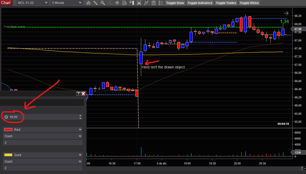Increase the 18:00 time with up stepper
Image resolution: width=306 pixels, height=174 pixels.
[x=80, y=115]
